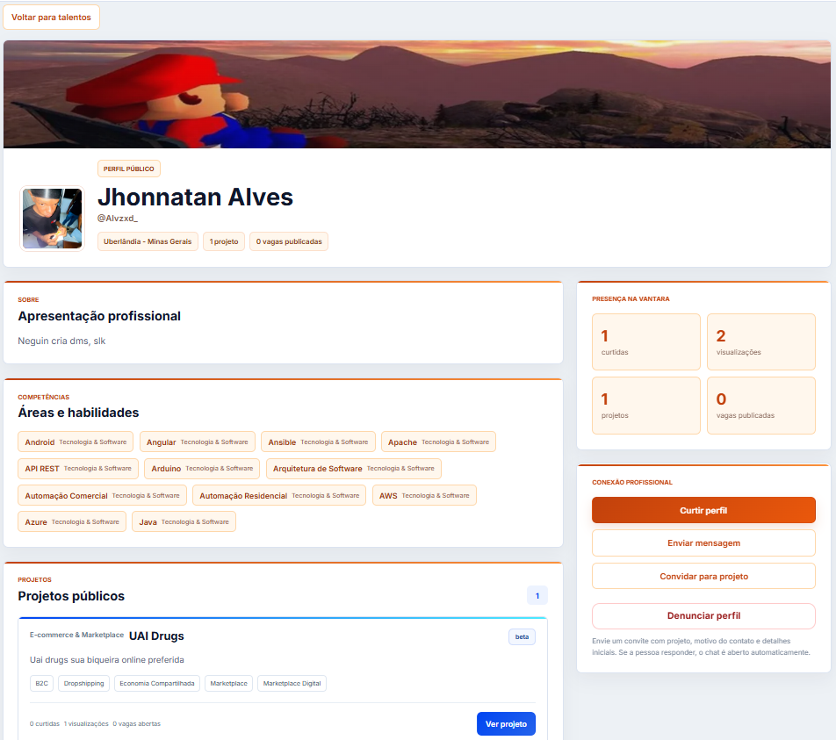The image size is (836, 740).
Task: Click the Uberlândia - Minas Gerais chip
Action: (x=148, y=241)
